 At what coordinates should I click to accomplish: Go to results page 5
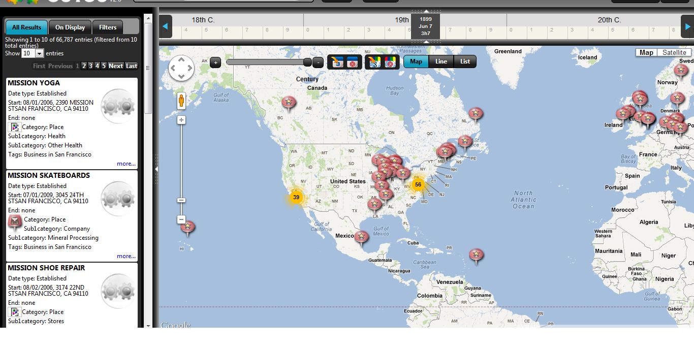tap(104, 66)
